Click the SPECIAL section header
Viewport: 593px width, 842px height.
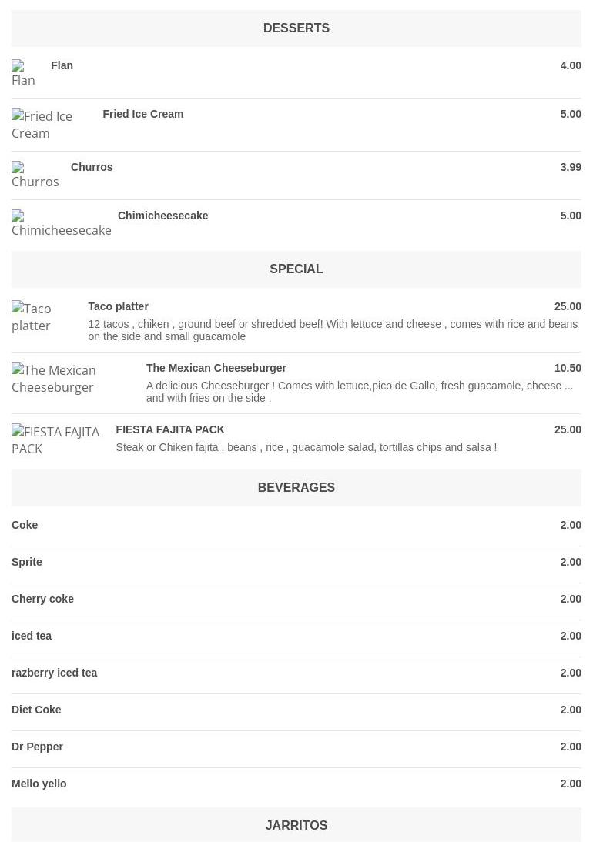pyautogui.click(x=296, y=269)
